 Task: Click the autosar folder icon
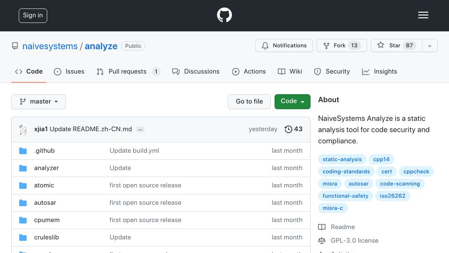[23, 203]
